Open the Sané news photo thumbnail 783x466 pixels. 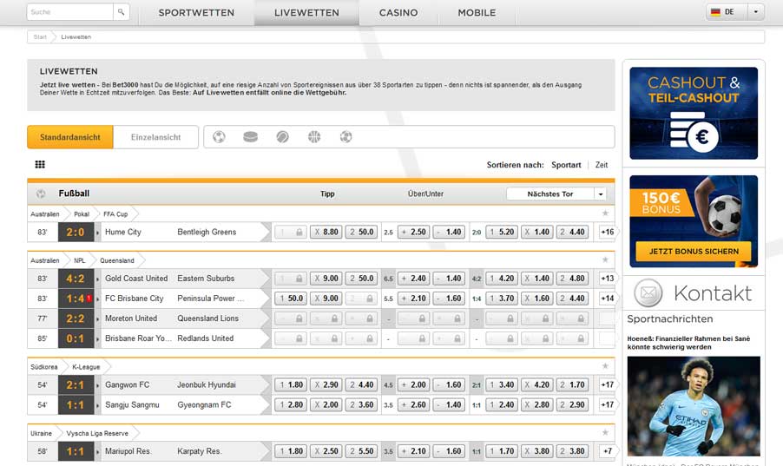[x=694, y=406]
